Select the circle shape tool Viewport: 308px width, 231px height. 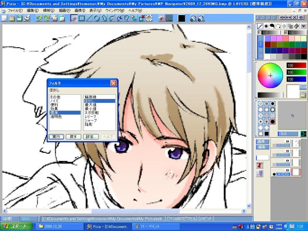[97, 18]
